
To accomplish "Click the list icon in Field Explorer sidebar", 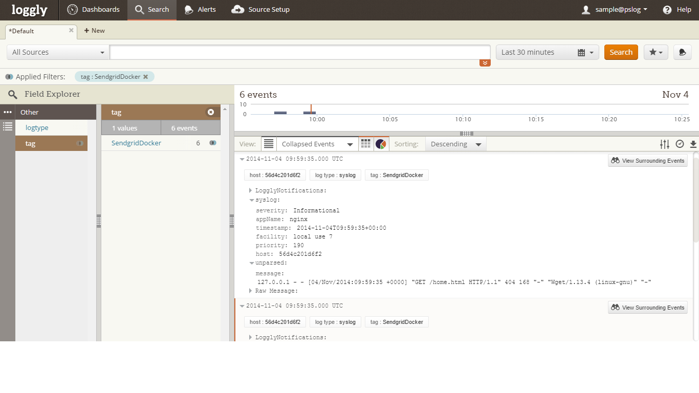I will [8, 126].
